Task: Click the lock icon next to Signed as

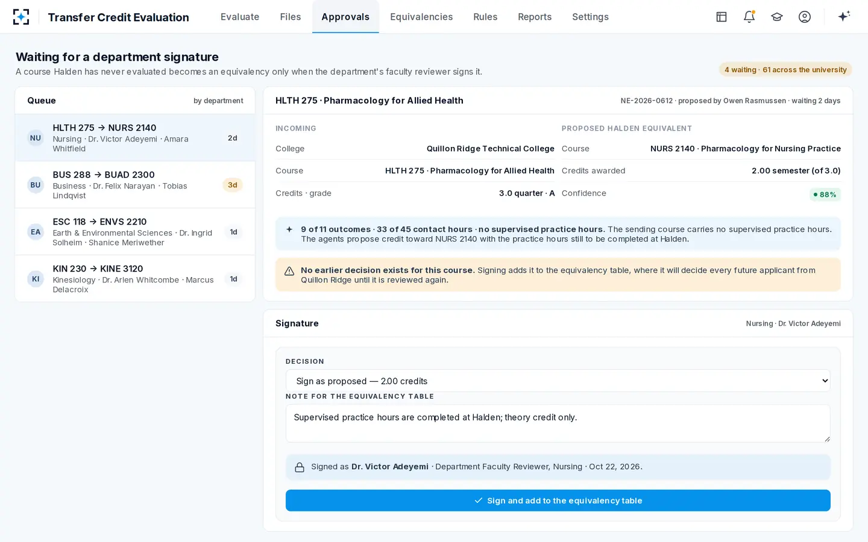Action: pyautogui.click(x=300, y=467)
